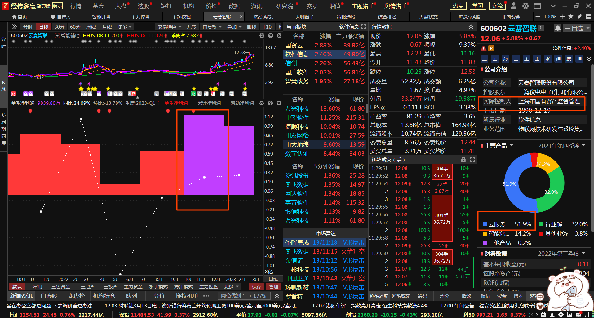Screen dimensions: 594x318
Task: Select 单季净利润 red indicator mode
Action: (x=176, y=103)
